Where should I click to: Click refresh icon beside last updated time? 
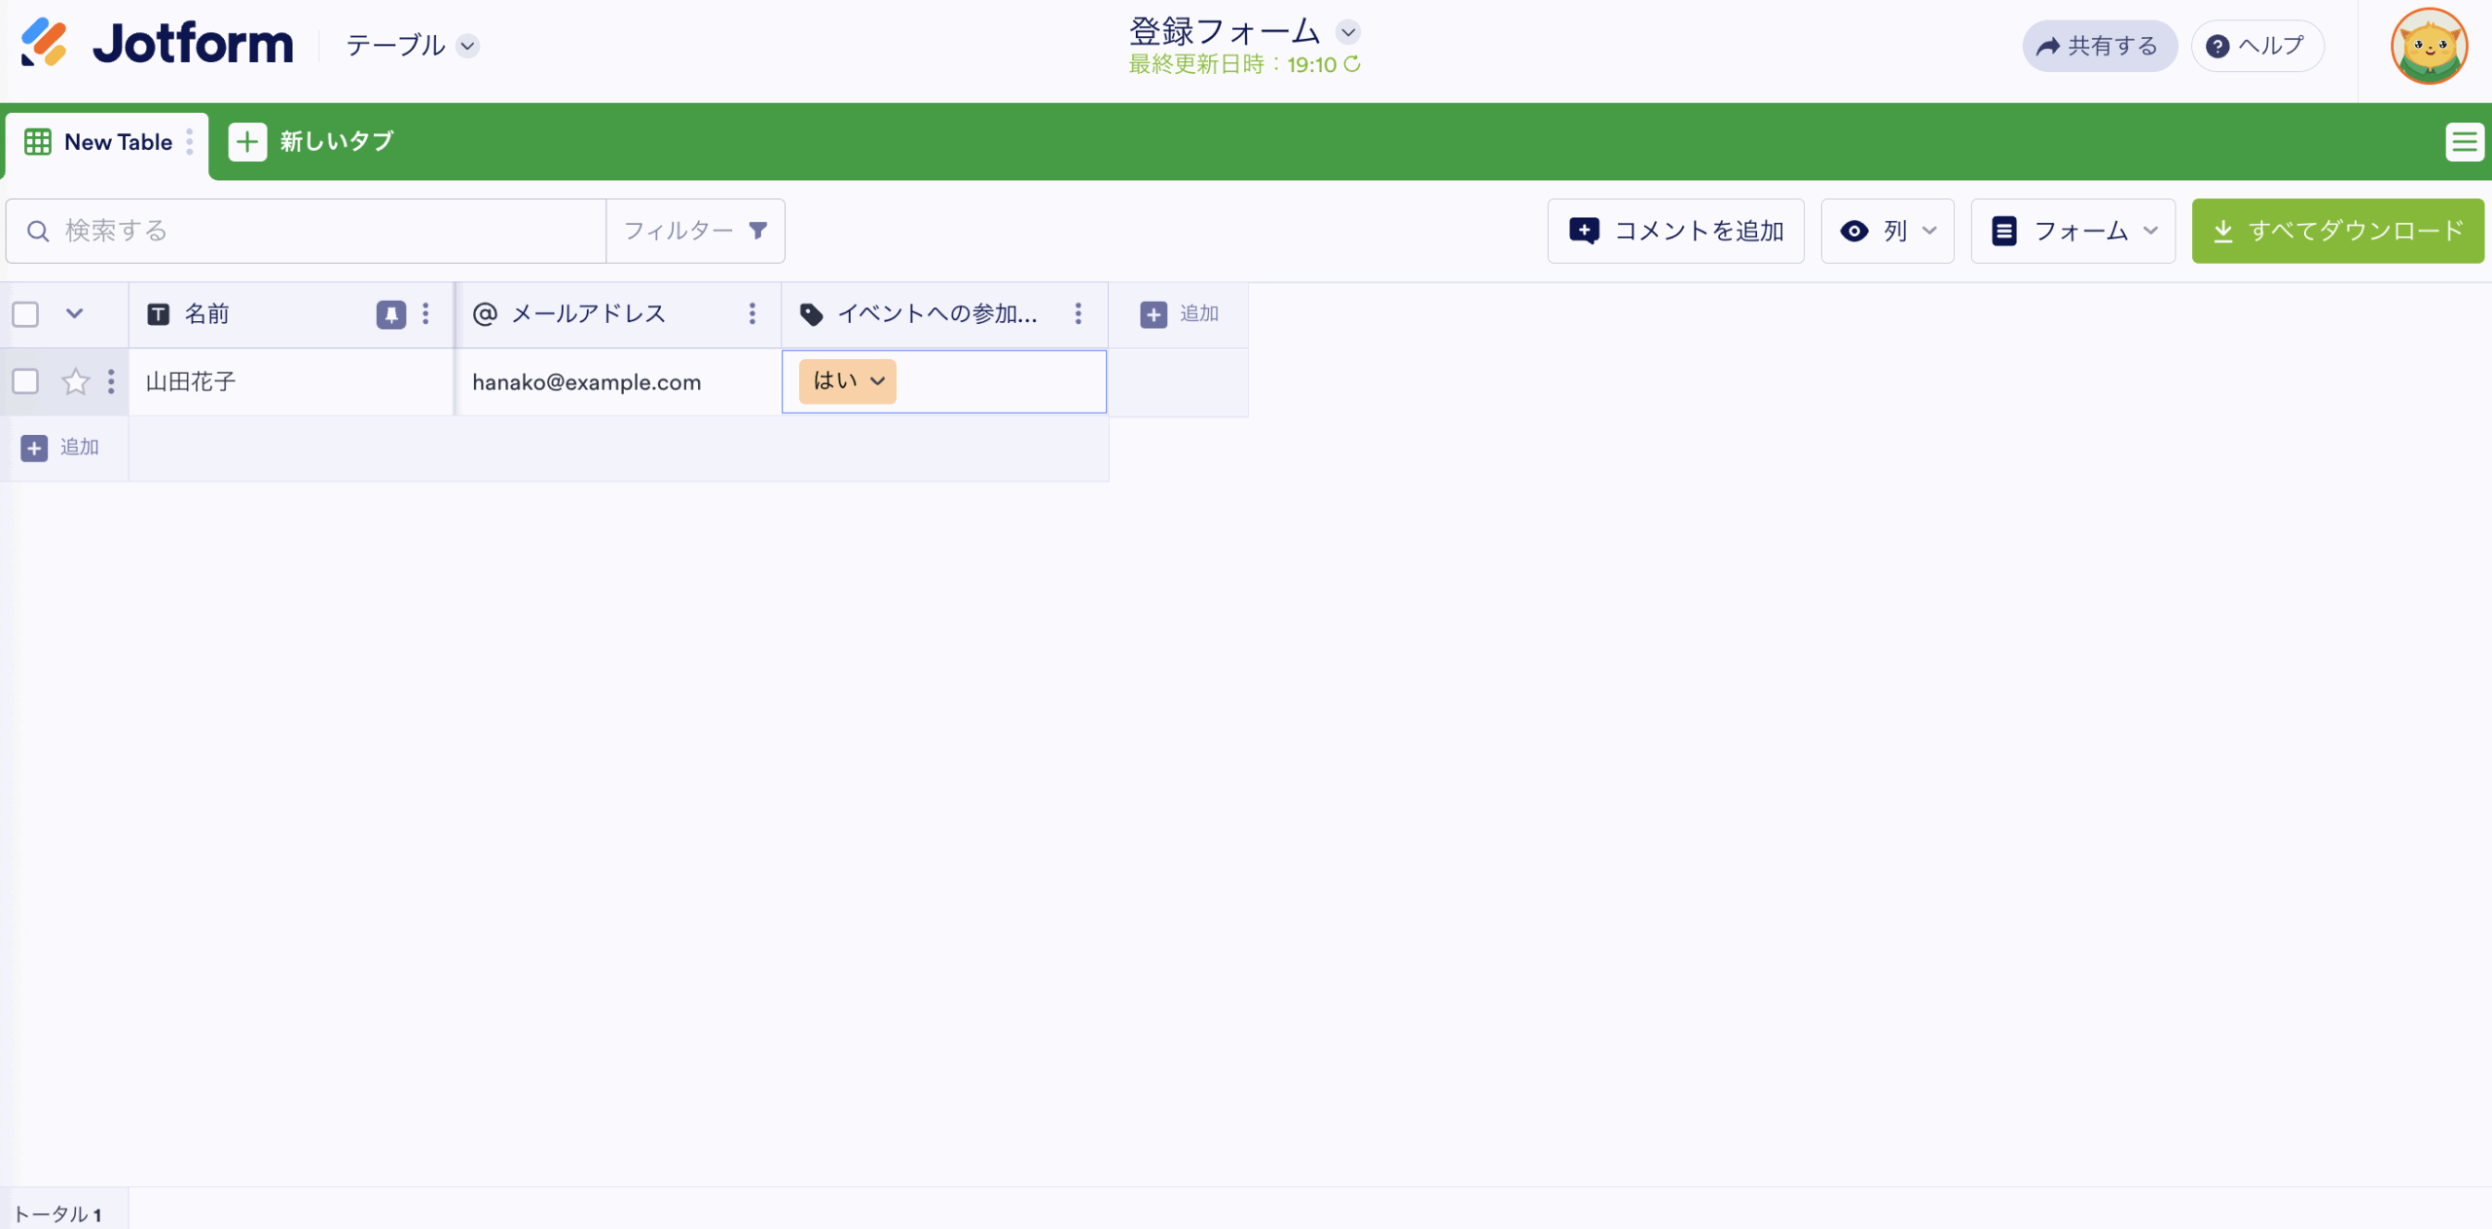point(1352,64)
